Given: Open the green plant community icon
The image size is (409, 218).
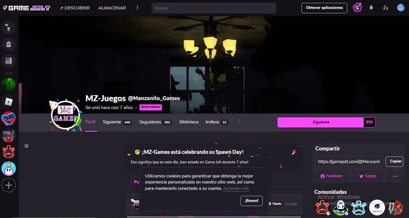Looking at the screenshot, I should click(9, 85).
